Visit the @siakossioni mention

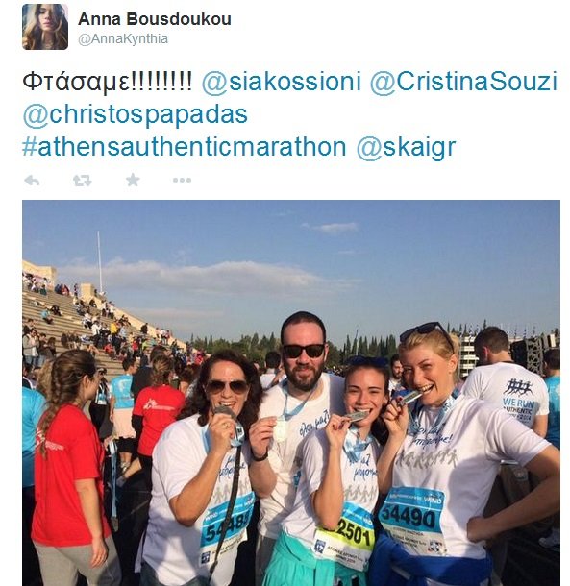click(282, 82)
